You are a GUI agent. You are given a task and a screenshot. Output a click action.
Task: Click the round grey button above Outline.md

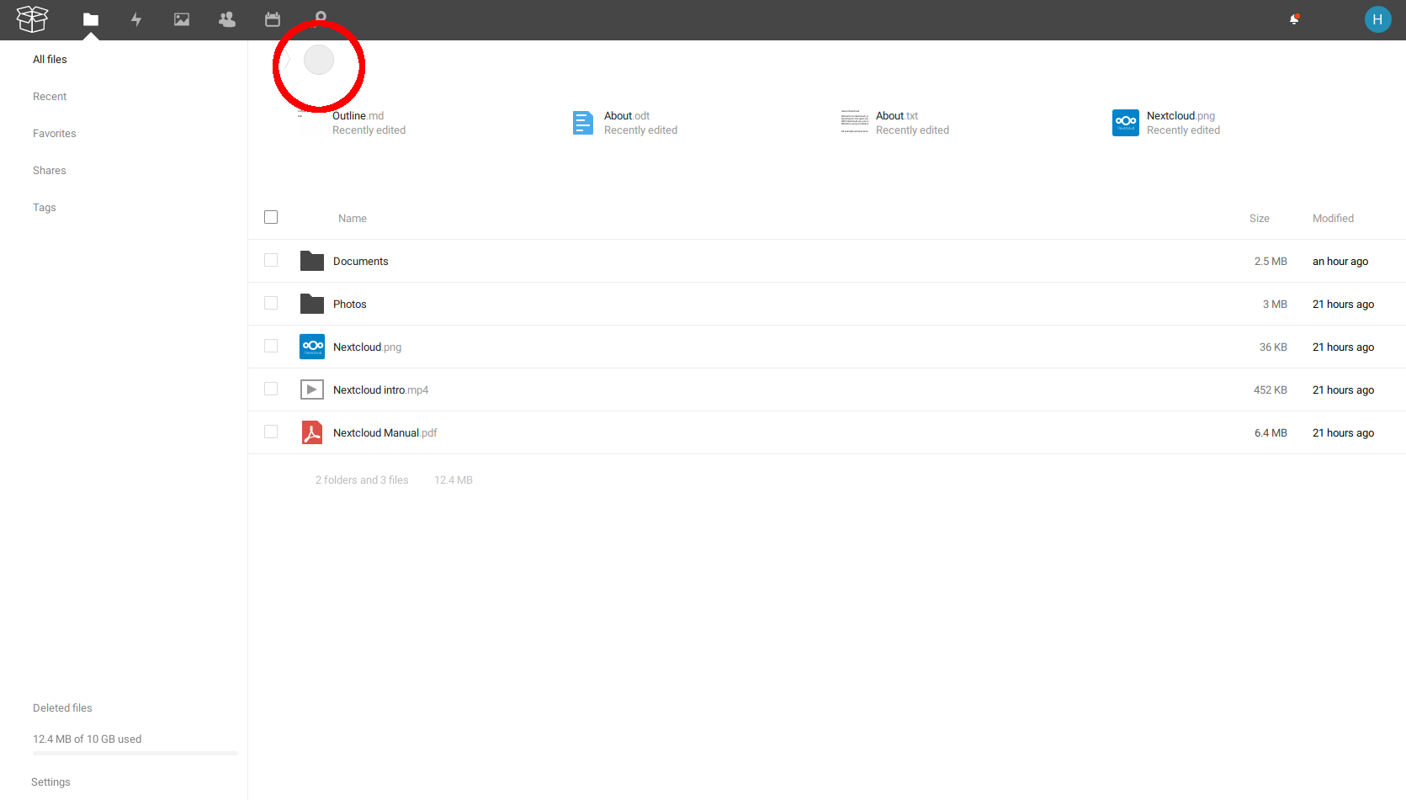pos(319,60)
